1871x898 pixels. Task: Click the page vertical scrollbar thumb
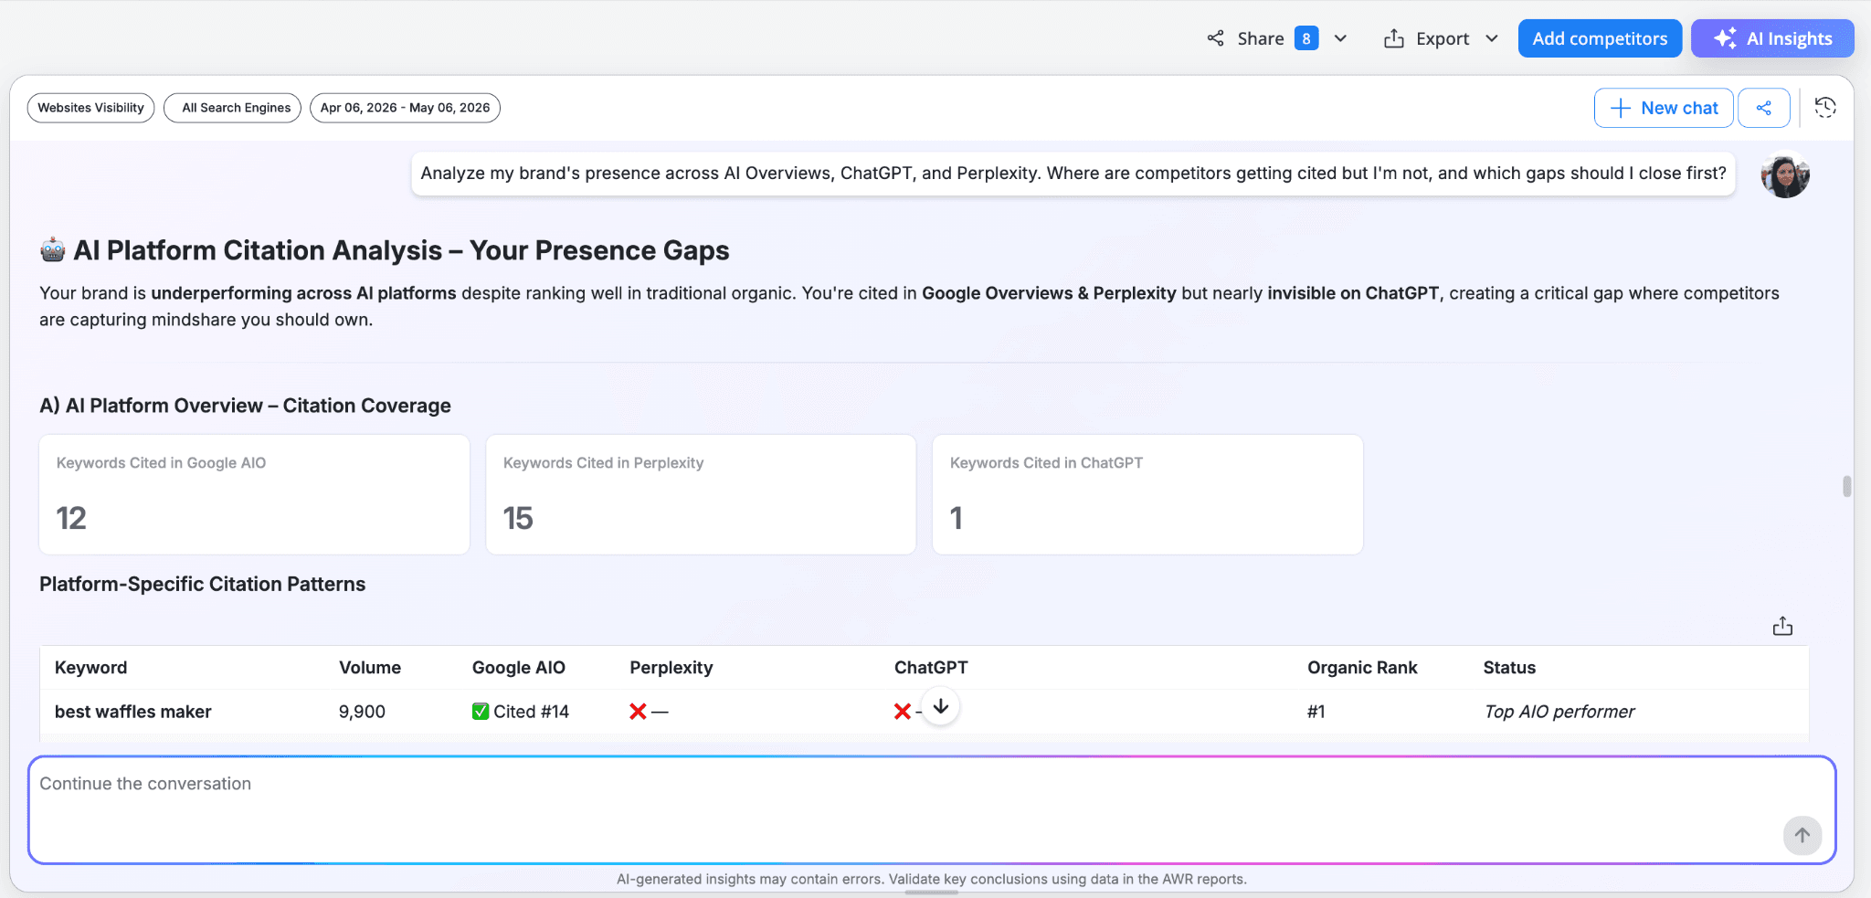click(1846, 486)
